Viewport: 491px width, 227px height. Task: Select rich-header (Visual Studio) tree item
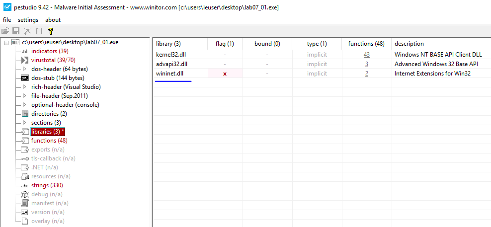pos(66,87)
